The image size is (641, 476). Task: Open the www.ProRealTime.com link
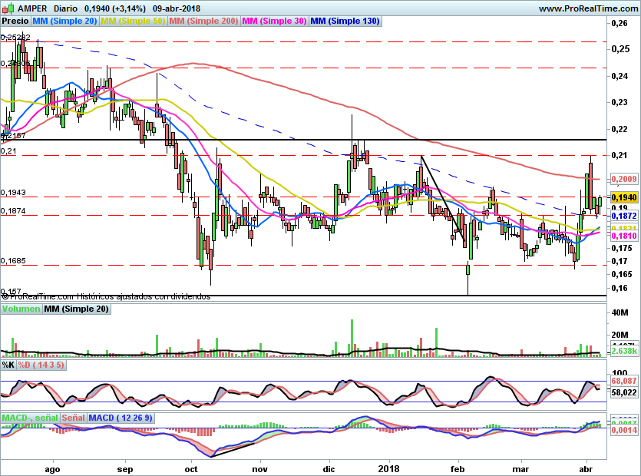click(x=589, y=8)
